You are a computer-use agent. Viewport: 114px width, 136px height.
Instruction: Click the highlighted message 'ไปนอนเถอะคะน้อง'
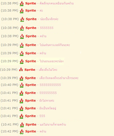click(51, 61)
